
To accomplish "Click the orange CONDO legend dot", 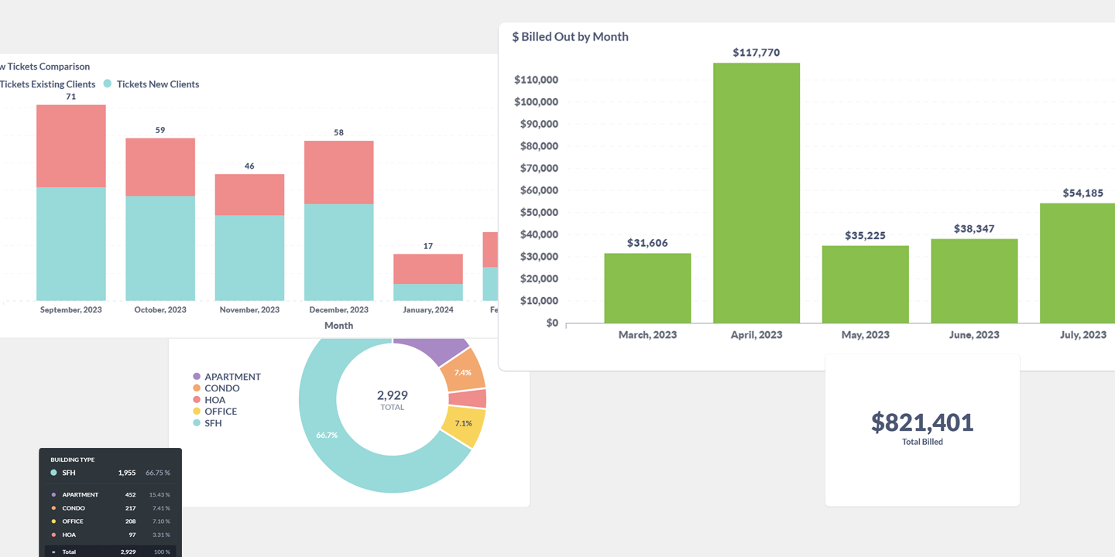I will (197, 388).
